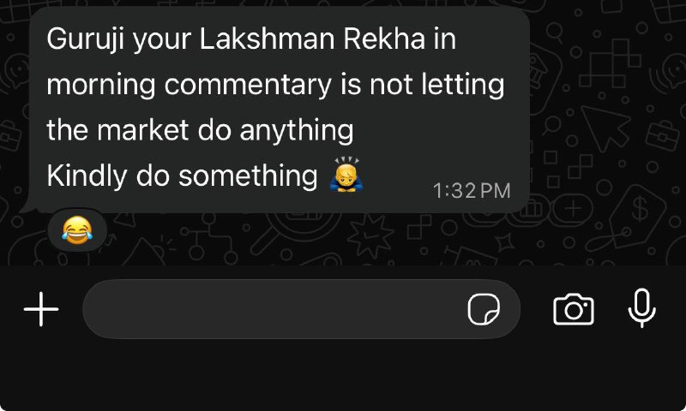Tap the word 'morning' in the message
This screenshot has height=411, width=686.
101,85
